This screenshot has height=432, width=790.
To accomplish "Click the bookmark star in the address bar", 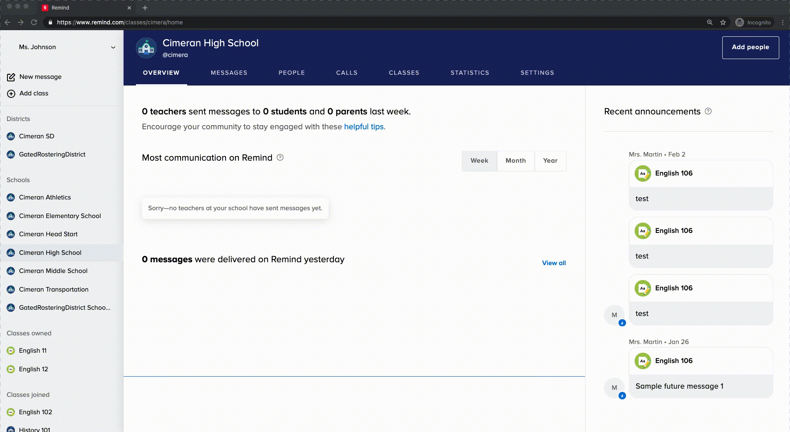I will point(723,22).
